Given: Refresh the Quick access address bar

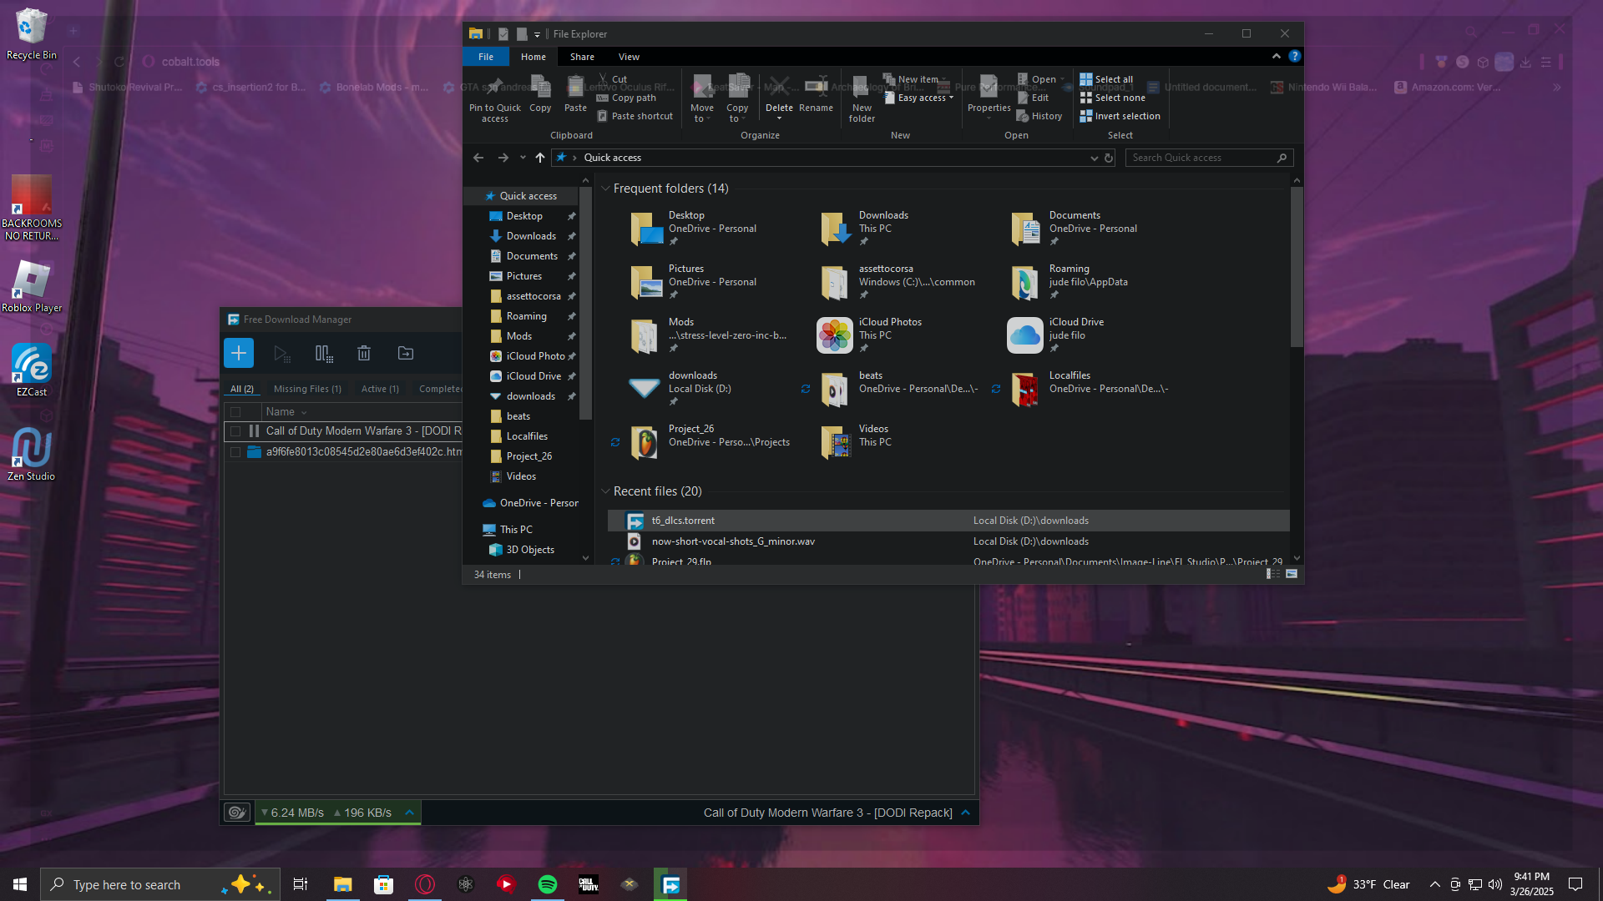Looking at the screenshot, I should click(x=1109, y=158).
